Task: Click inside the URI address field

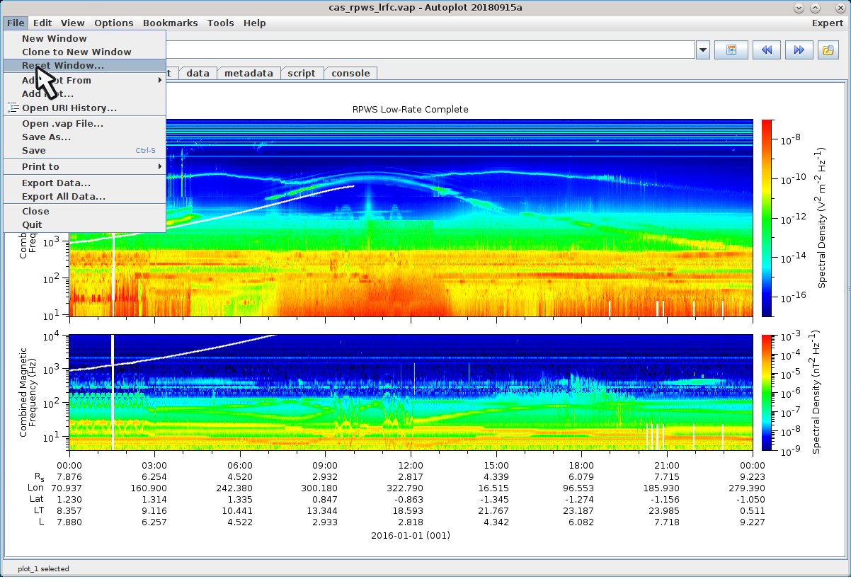Action: (x=425, y=50)
